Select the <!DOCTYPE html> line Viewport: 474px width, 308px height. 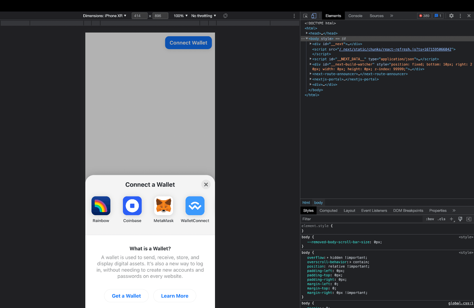320,23
